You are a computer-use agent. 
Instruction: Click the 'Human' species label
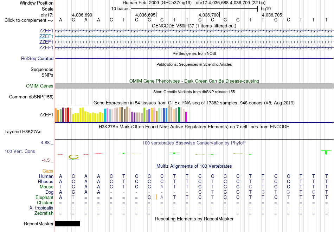click(x=46, y=176)
